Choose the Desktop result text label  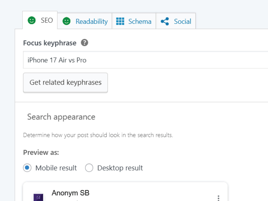point(120,168)
